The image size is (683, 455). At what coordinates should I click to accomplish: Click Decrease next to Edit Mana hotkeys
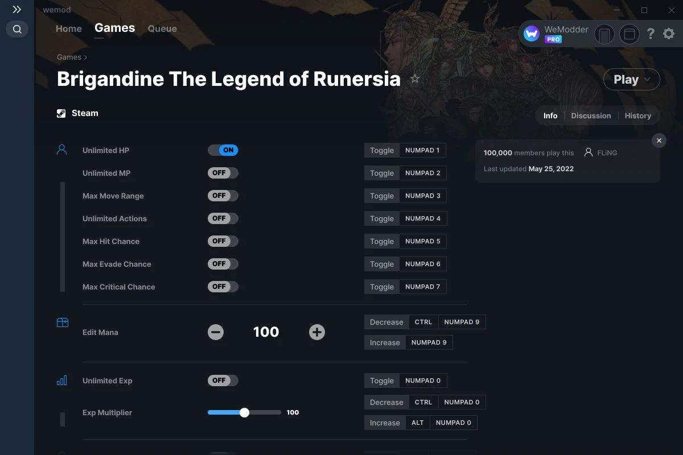click(x=386, y=322)
